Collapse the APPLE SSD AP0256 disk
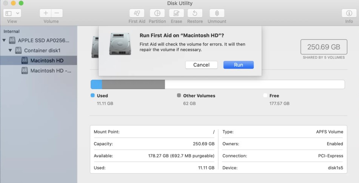Screen dimensions: 359x183 pos(4,40)
